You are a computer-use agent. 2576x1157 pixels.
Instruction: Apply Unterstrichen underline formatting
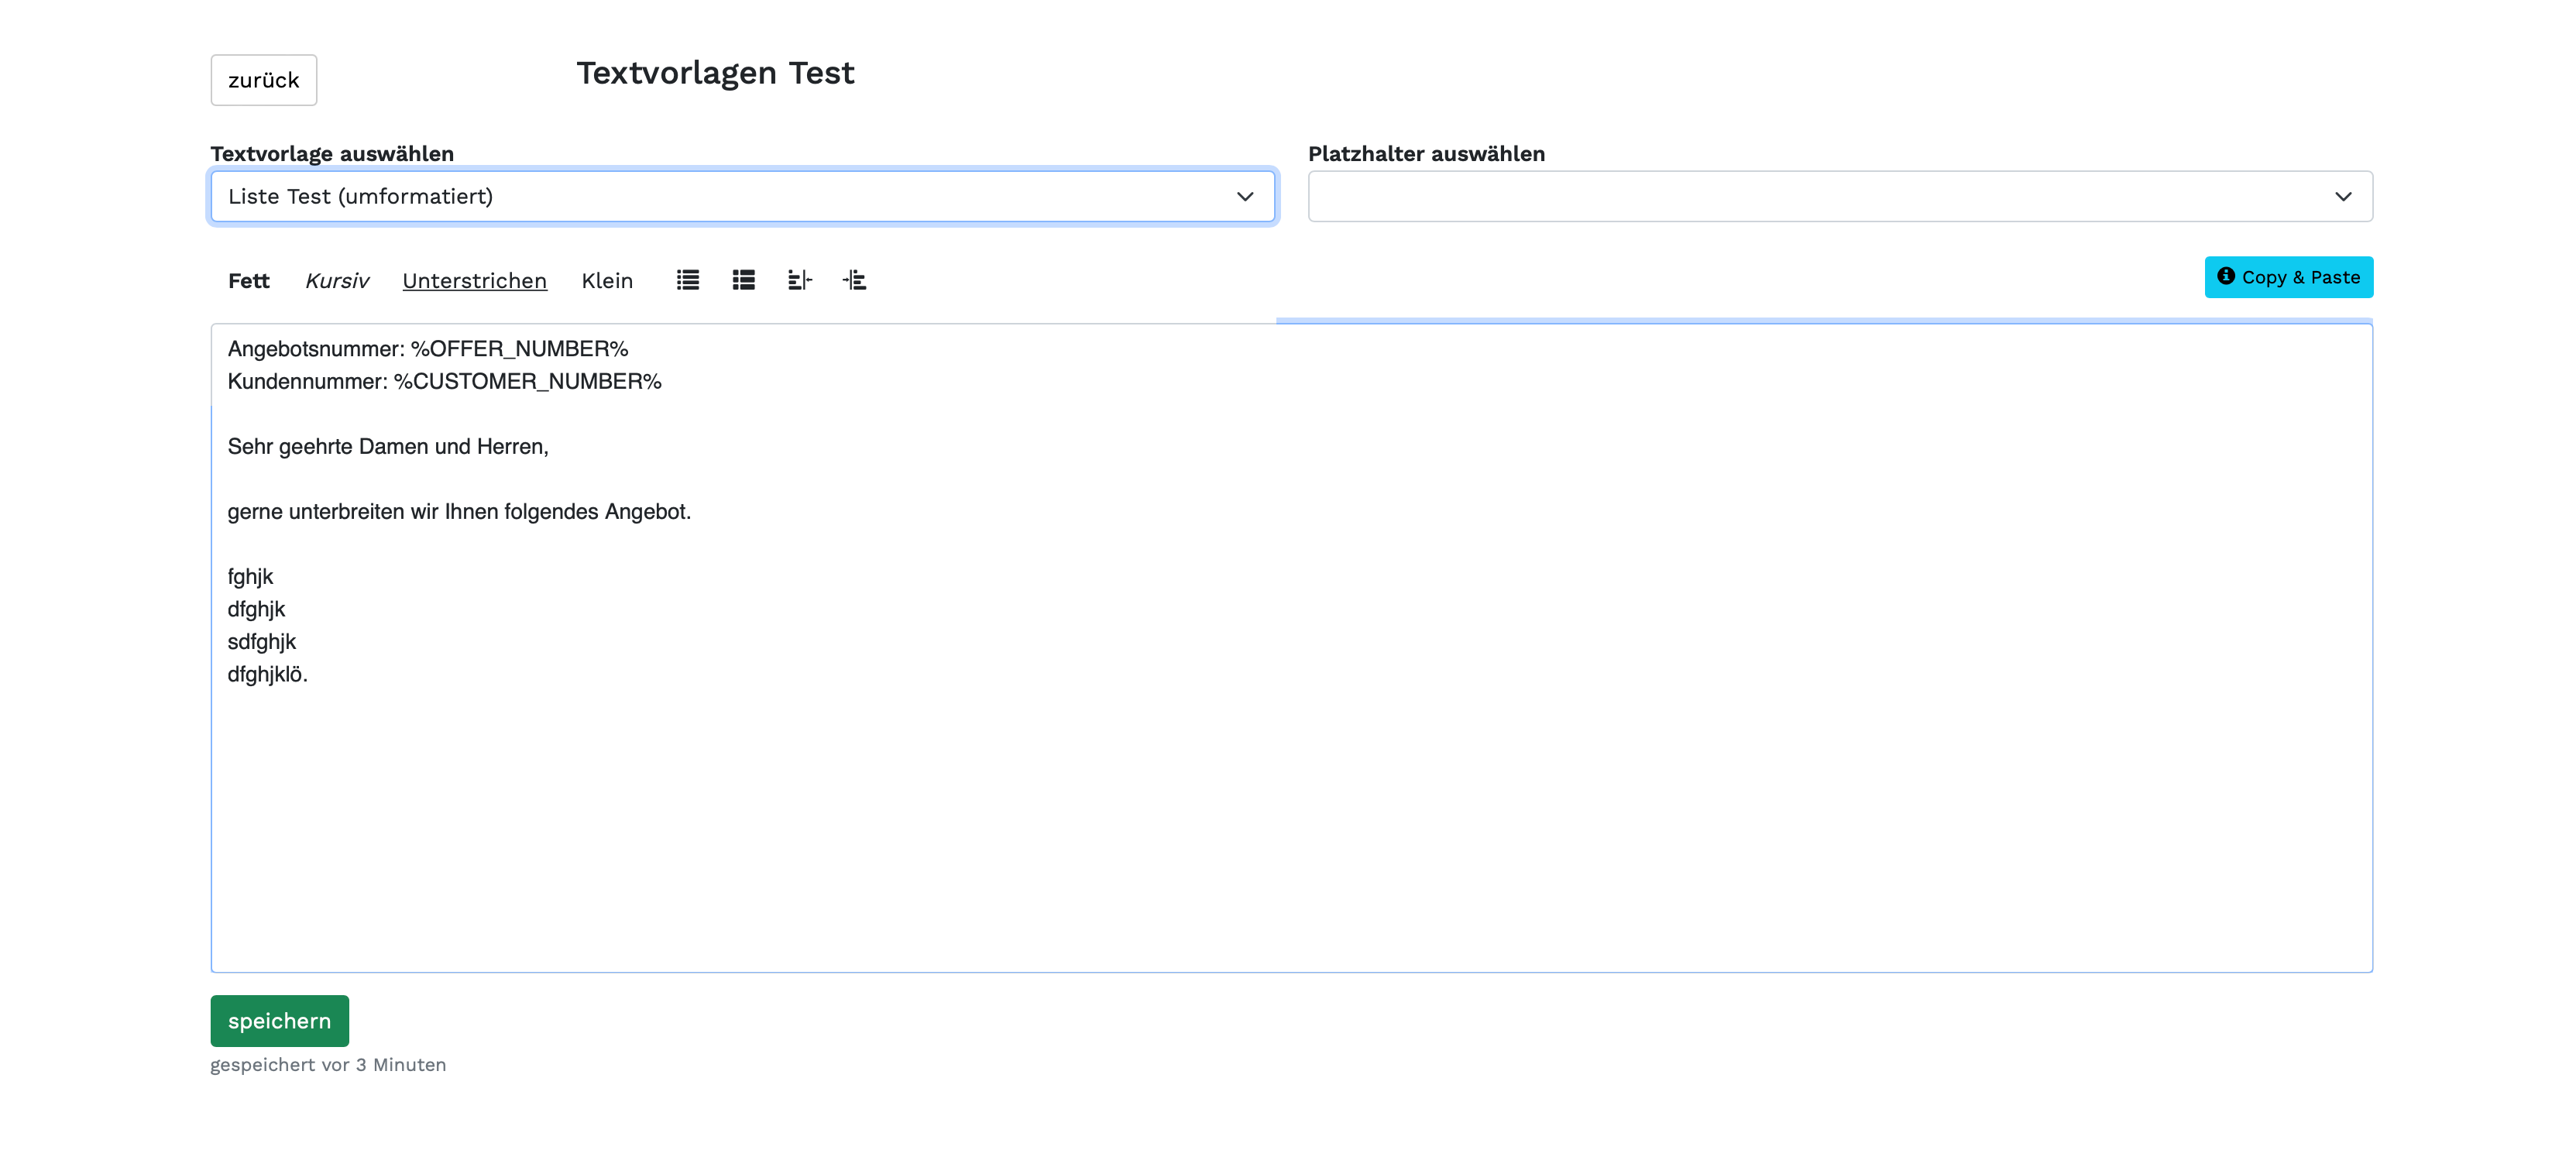(474, 281)
